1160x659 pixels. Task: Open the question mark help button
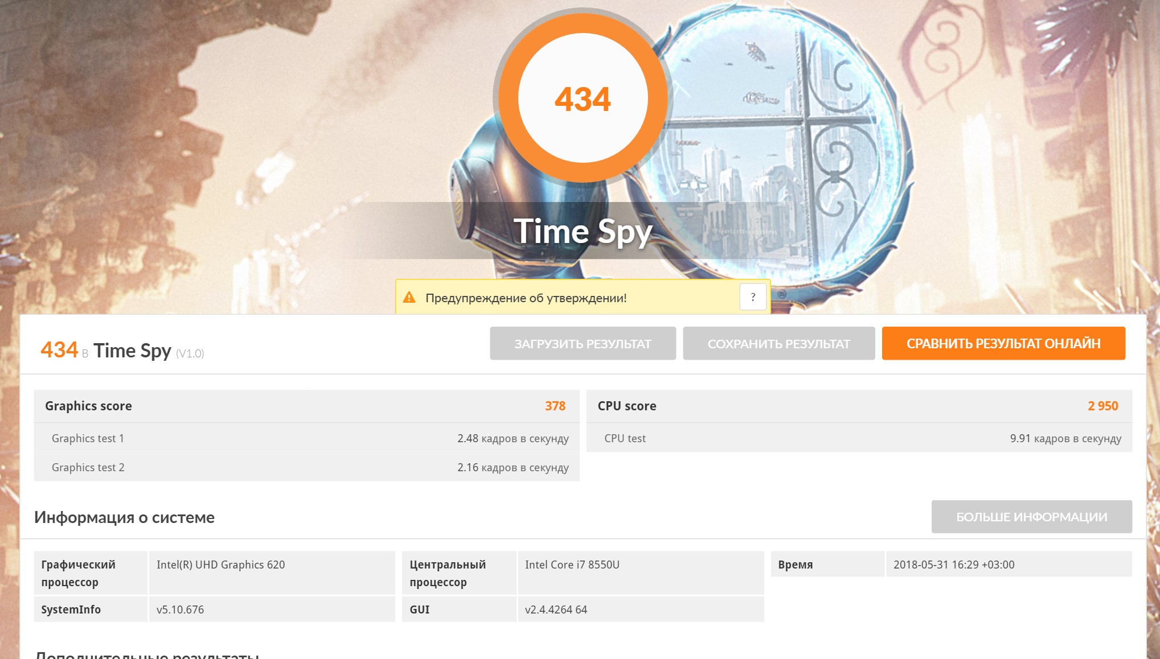click(x=753, y=297)
